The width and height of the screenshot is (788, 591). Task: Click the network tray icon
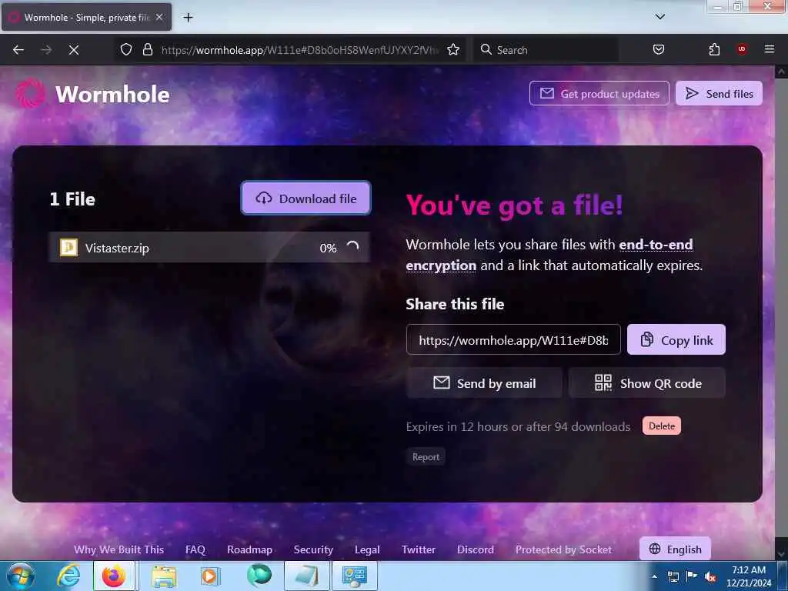[x=673, y=576]
